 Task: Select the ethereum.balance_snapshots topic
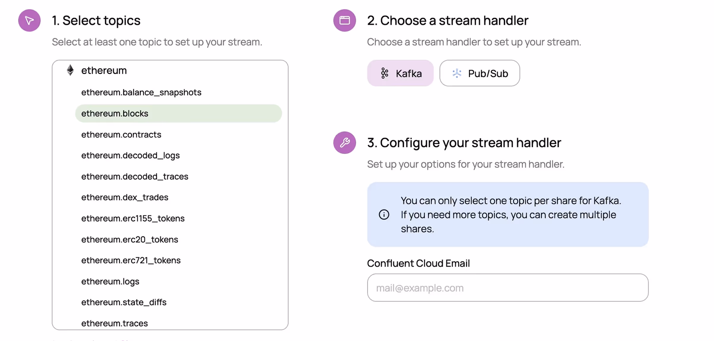[141, 93]
